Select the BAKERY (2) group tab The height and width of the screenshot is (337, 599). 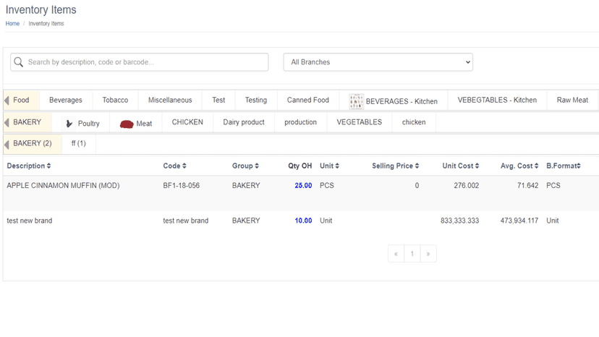(x=33, y=144)
